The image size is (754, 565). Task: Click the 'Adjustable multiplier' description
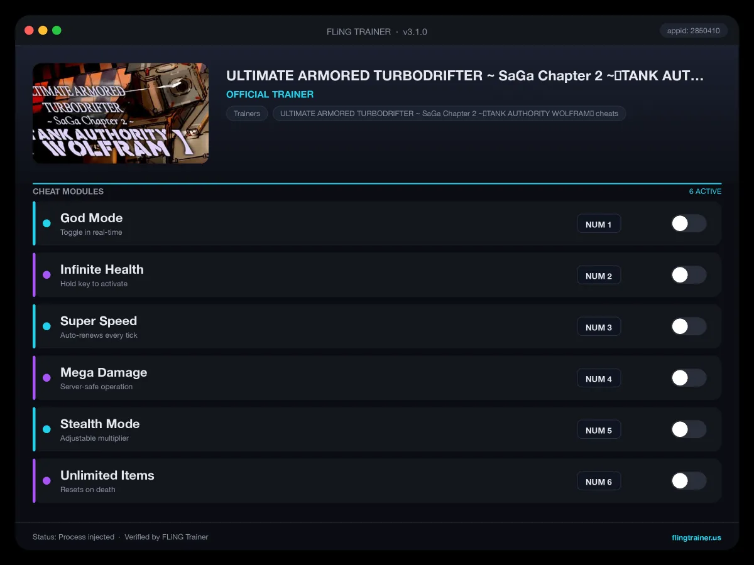[94, 438]
